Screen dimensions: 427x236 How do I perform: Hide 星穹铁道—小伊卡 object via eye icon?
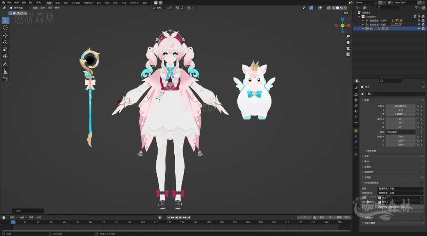[419, 20]
